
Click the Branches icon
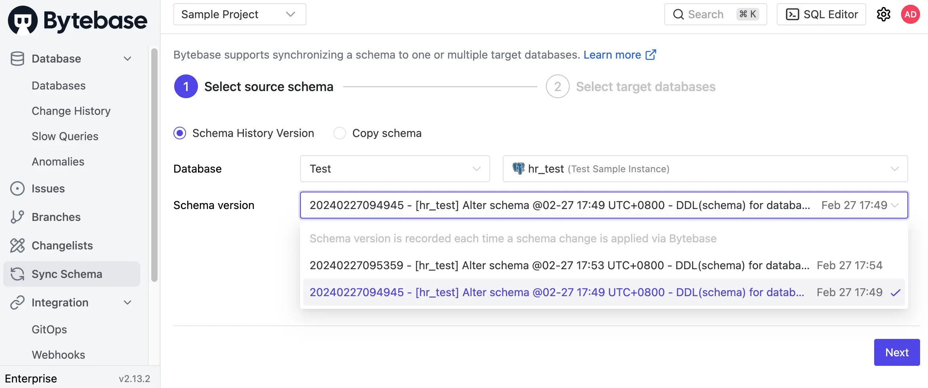pos(17,217)
